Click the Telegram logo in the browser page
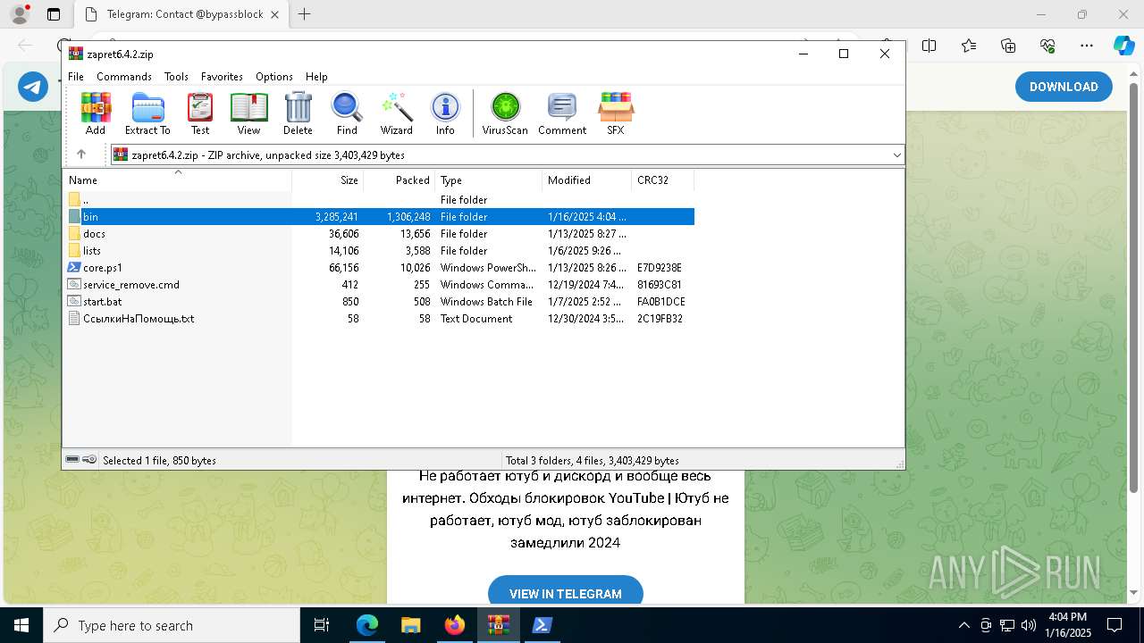 [33, 87]
